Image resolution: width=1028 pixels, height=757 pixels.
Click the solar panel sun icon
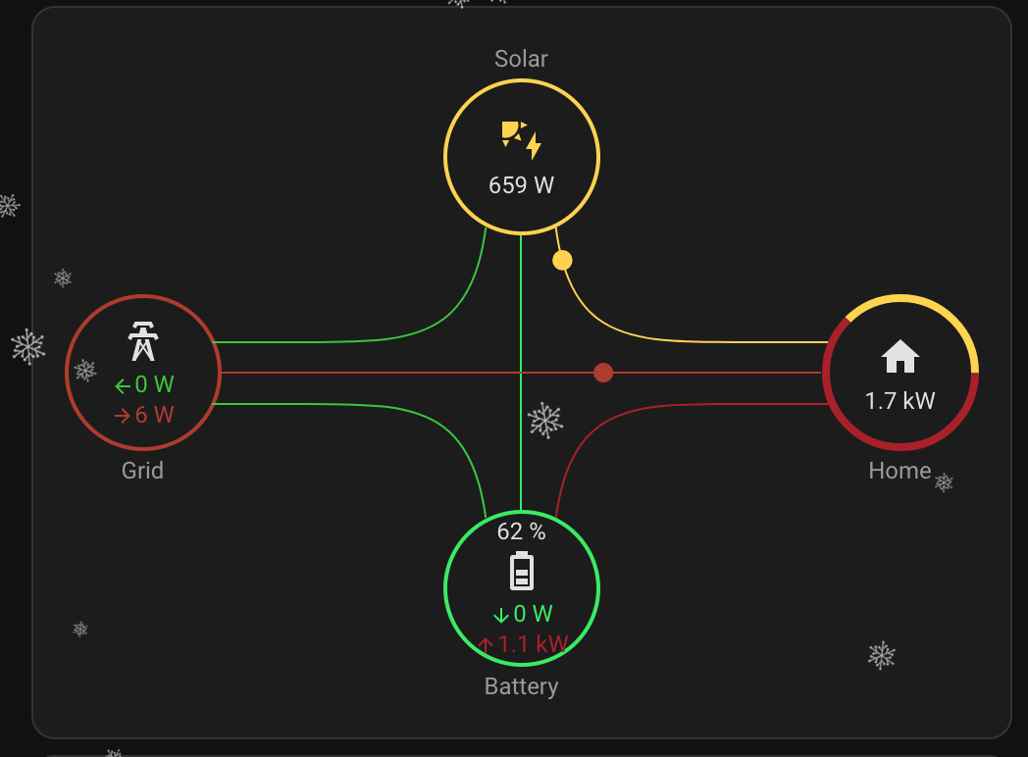[521, 139]
